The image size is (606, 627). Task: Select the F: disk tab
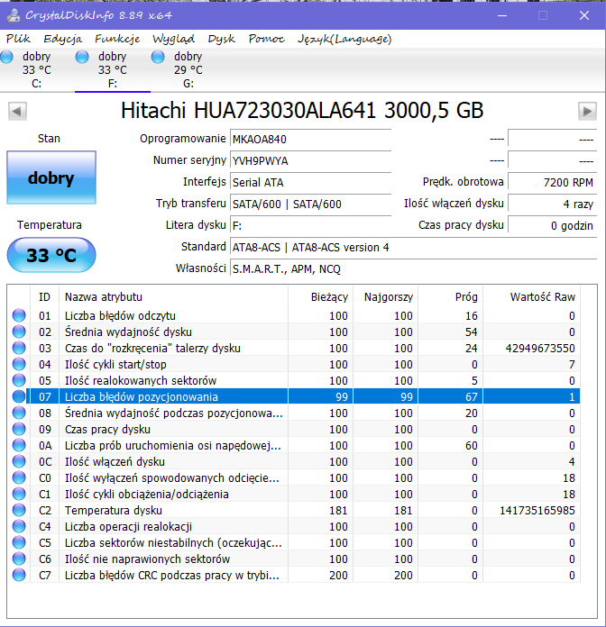point(113,70)
